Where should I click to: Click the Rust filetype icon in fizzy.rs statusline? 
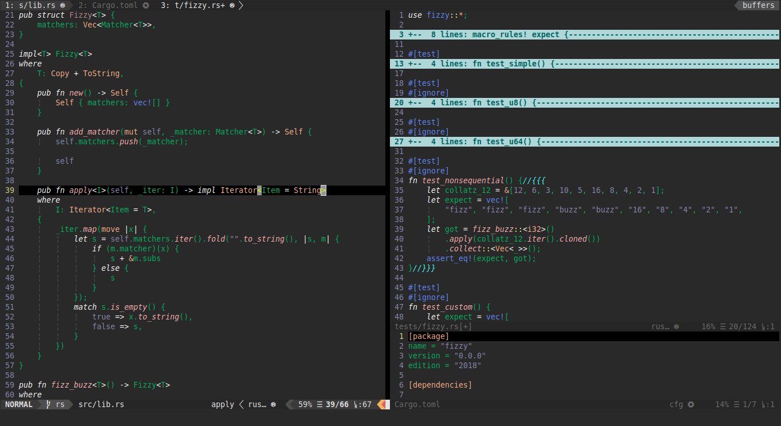(676, 326)
